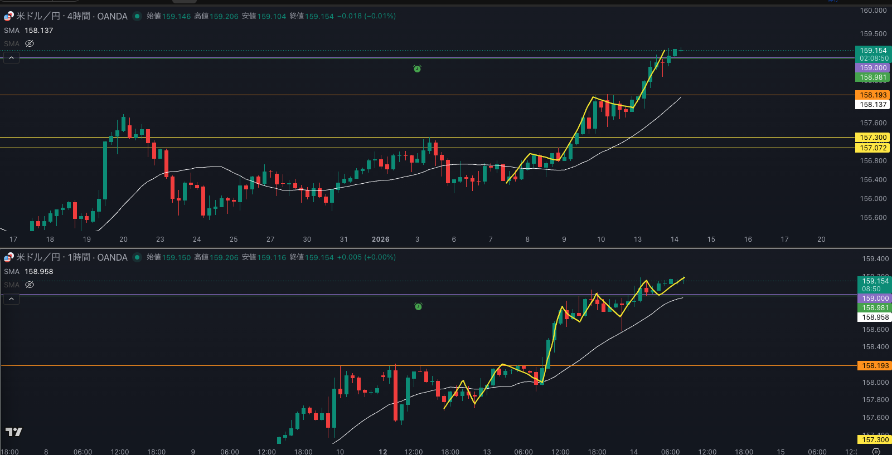Click the 米ドル/円 4時間 OANDA symbol title
The image size is (892, 455).
tap(72, 16)
